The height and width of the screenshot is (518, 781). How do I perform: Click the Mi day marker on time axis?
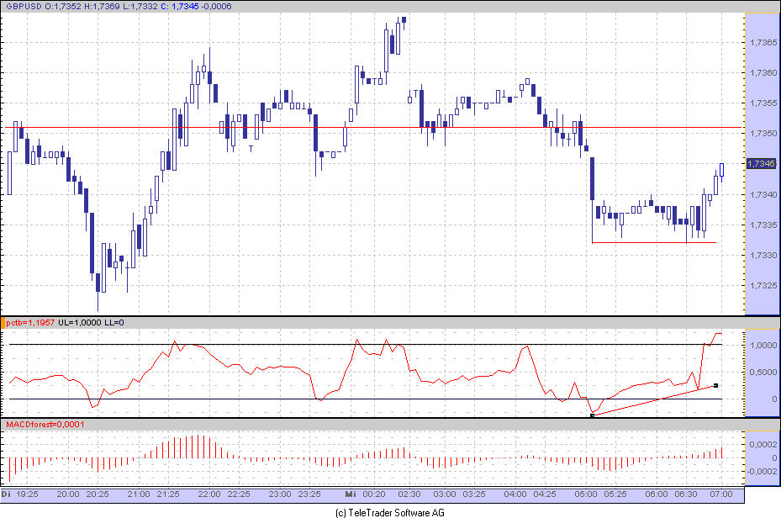coord(351,494)
